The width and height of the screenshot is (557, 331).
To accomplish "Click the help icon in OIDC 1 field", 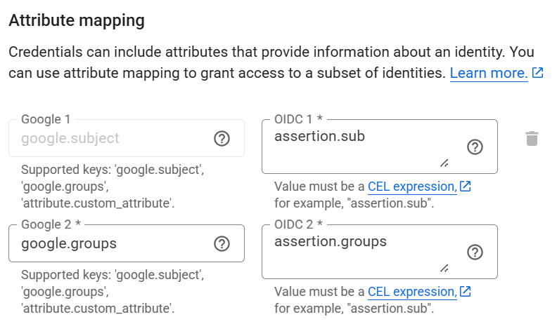I will click(475, 147).
